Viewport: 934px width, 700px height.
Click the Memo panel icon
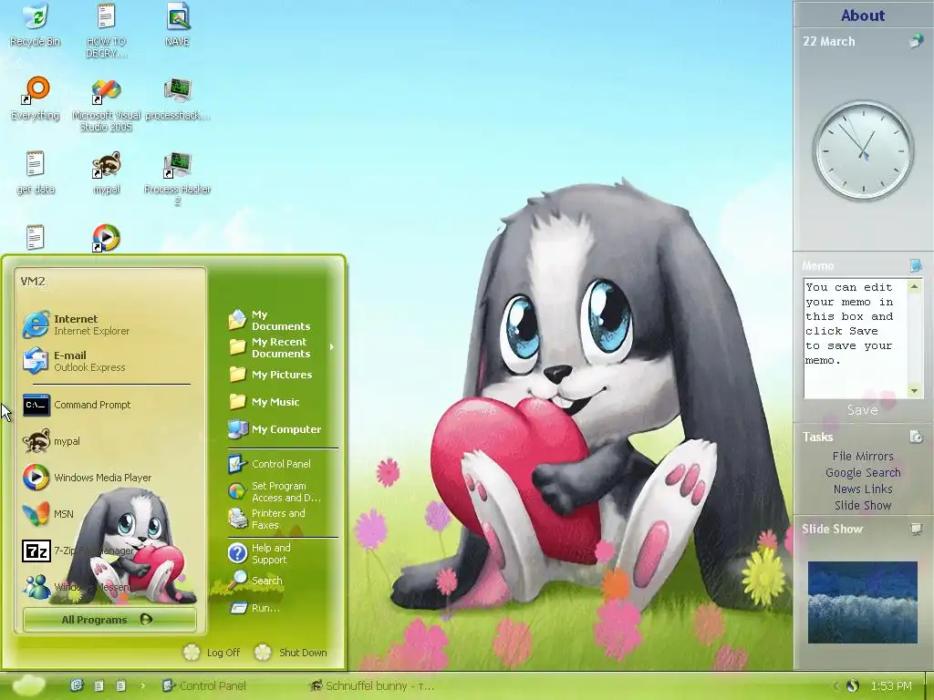(916, 265)
